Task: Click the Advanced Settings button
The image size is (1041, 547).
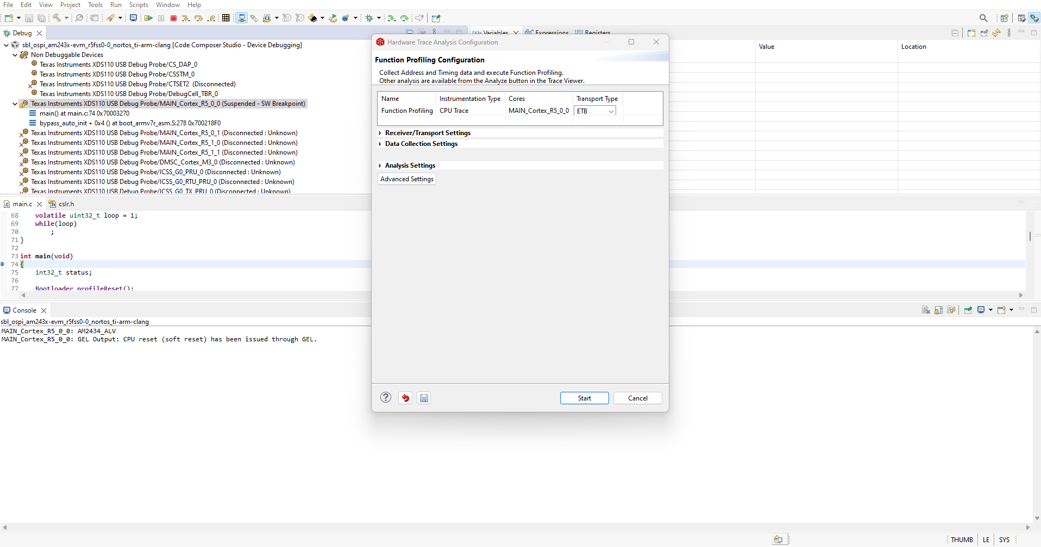Action: [x=407, y=179]
